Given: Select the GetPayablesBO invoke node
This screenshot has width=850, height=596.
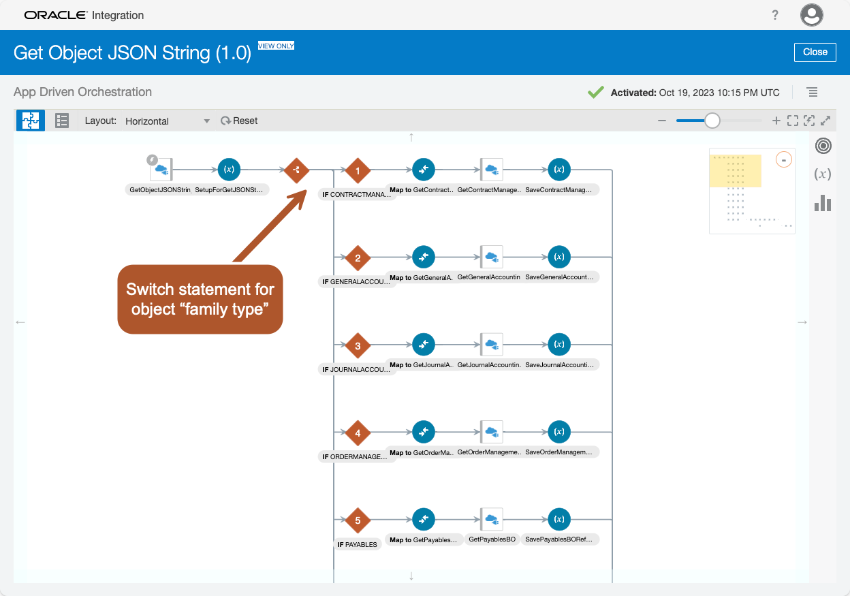Looking at the screenshot, I should (x=491, y=519).
